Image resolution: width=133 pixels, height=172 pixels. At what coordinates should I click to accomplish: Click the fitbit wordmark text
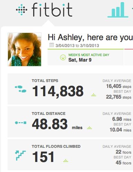(52, 10)
